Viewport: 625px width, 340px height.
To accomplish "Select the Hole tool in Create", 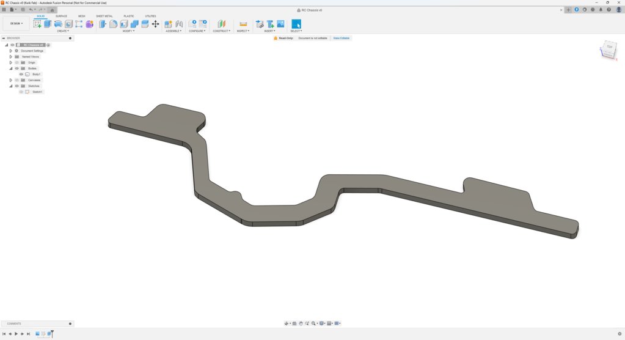I will 68,24.
